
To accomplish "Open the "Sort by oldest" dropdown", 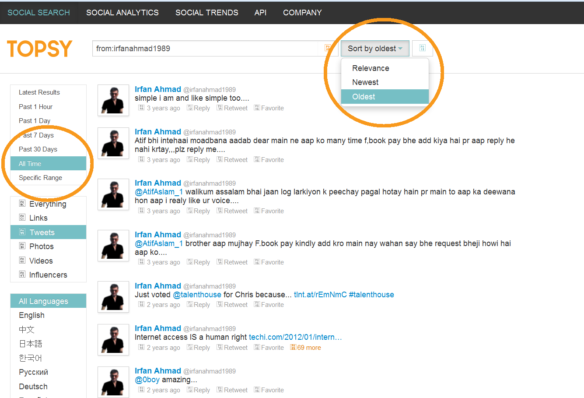I will tap(375, 49).
